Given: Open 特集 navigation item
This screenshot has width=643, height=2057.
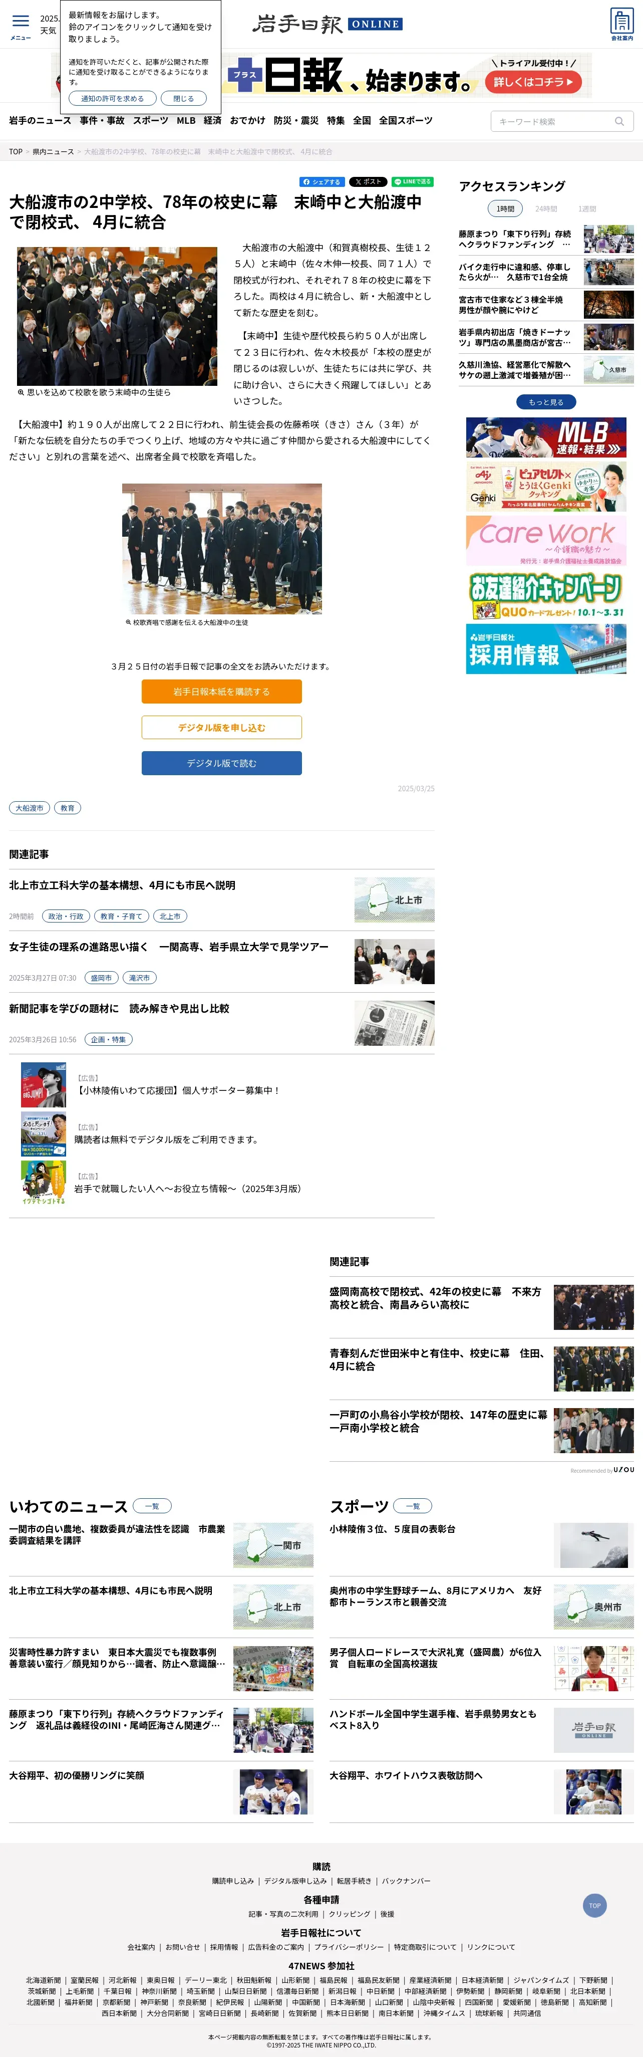Looking at the screenshot, I should [x=336, y=121].
